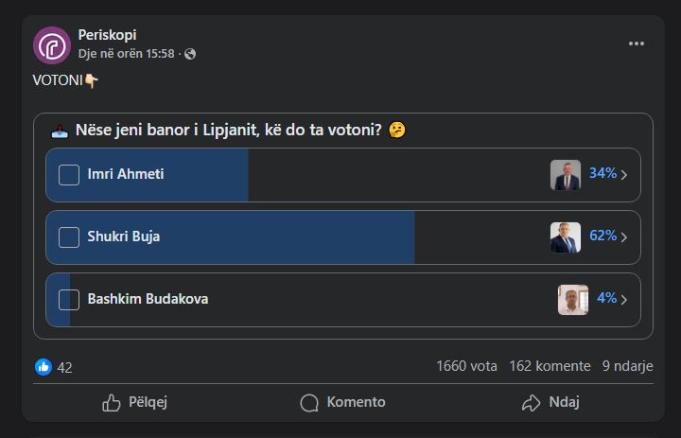Click the blue like reaction icon

(44, 367)
